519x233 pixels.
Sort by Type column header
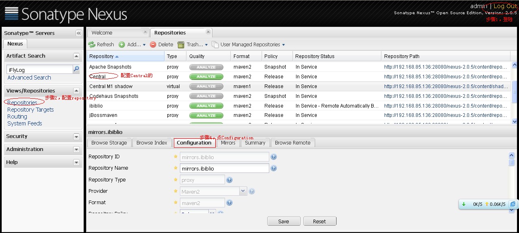[175, 56]
